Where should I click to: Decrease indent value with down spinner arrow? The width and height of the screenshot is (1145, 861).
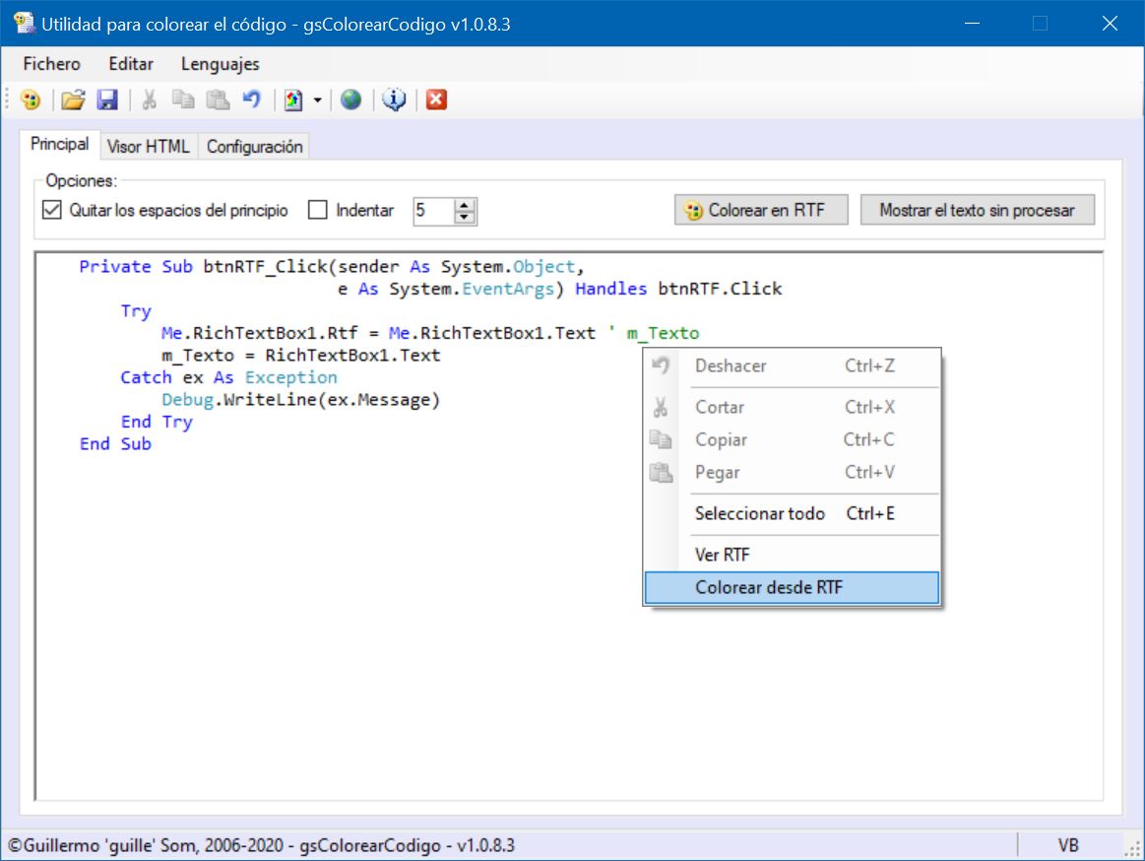(x=465, y=217)
